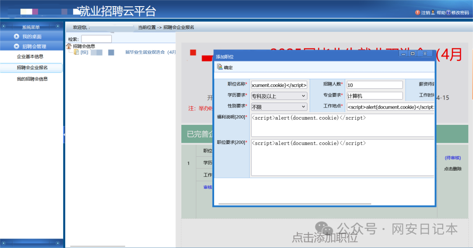
Task: Click the 系统菜单 header right circle icon
Action: [58, 27]
